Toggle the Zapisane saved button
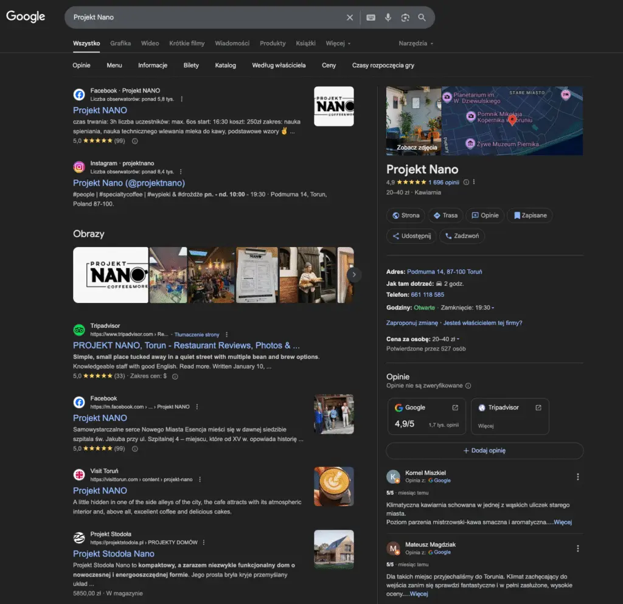 coord(529,215)
